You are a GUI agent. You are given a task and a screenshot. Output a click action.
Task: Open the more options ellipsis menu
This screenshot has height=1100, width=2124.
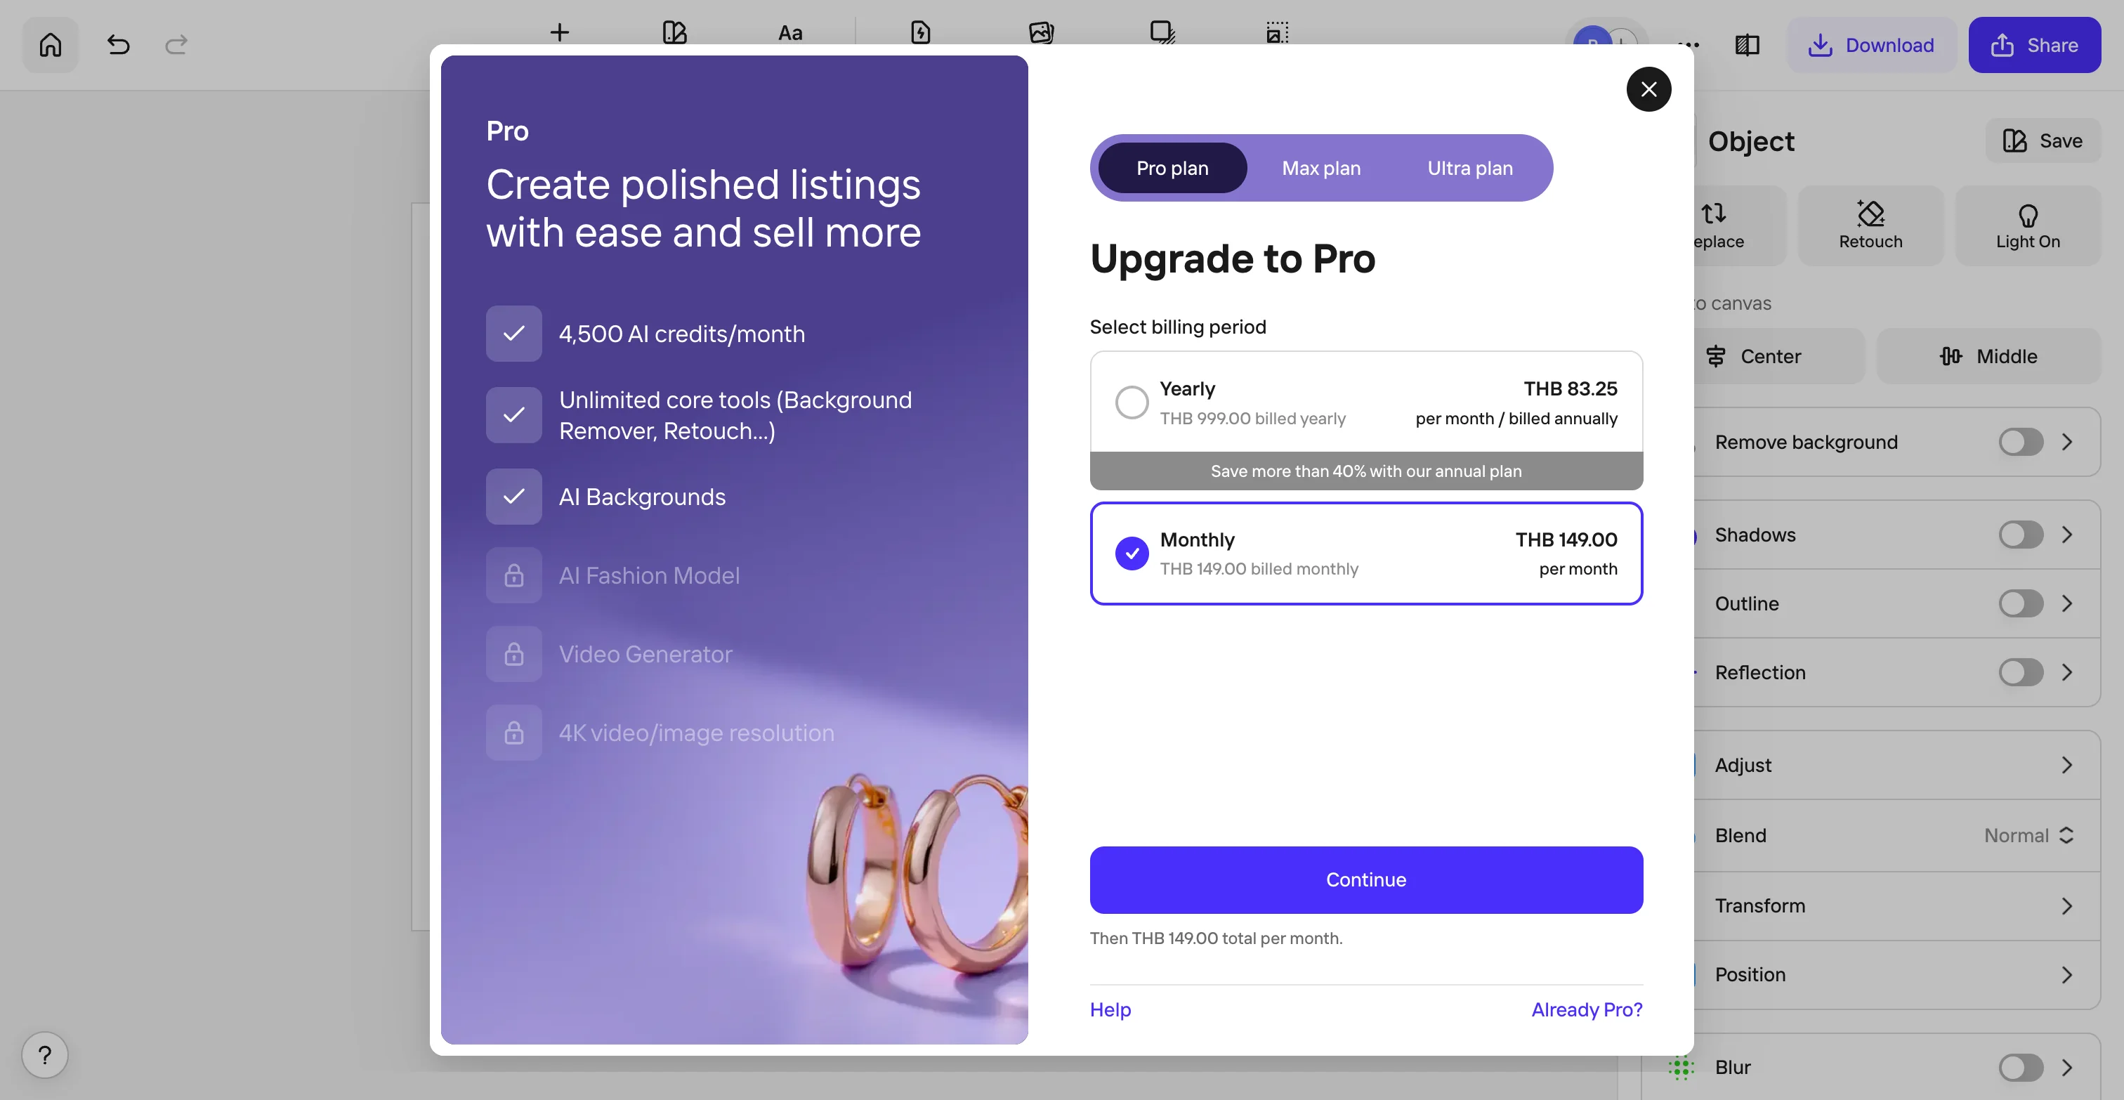pos(1688,44)
